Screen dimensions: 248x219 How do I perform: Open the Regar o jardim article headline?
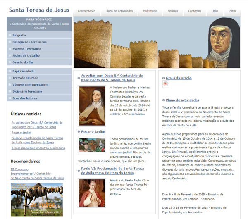(x=93, y=131)
